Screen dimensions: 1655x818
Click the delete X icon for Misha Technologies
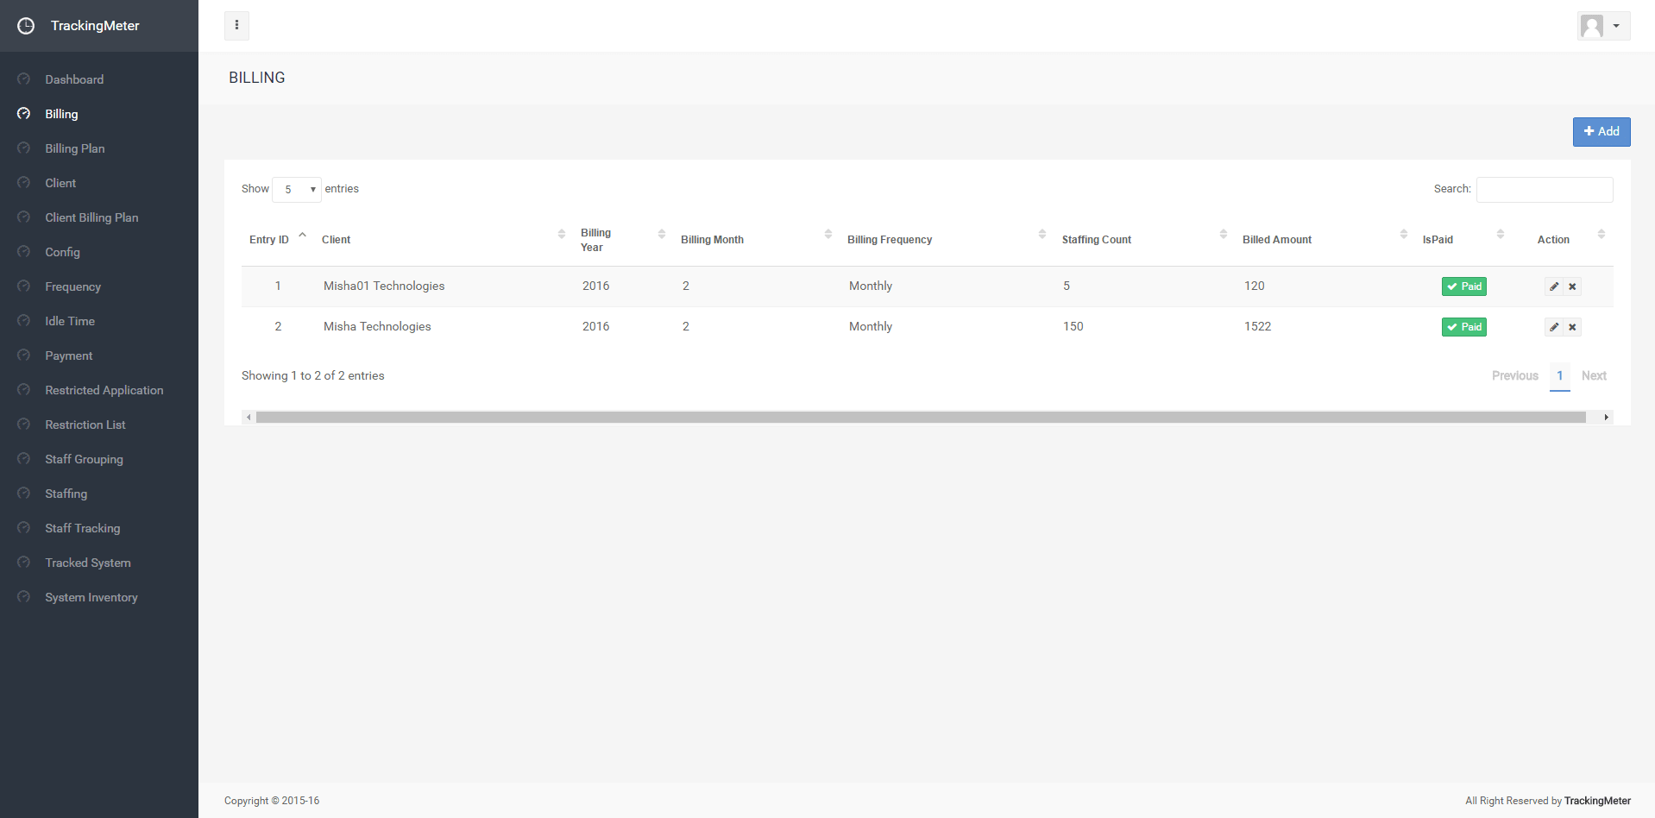(x=1572, y=327)
